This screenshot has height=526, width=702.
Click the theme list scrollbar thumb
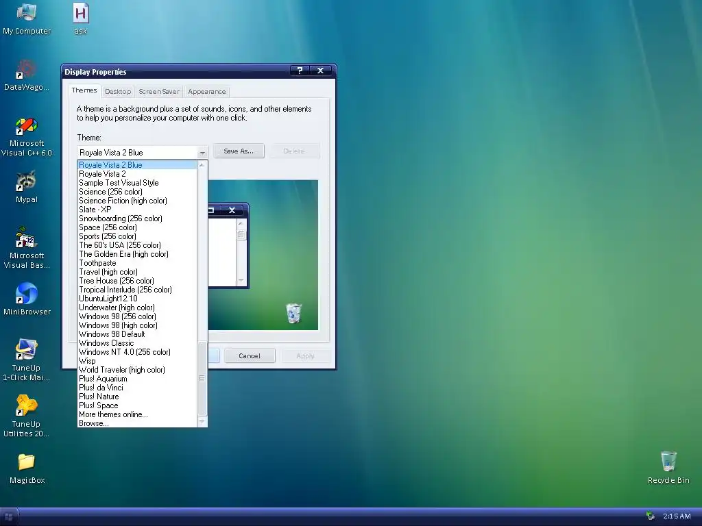click(x=202, y=378)
